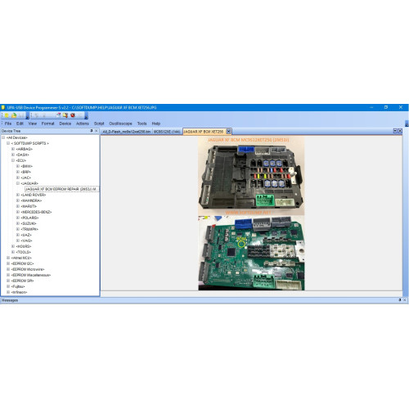Click the red bug toolbar icon
The image size is (409, 409).
click(x=73, y=115)
